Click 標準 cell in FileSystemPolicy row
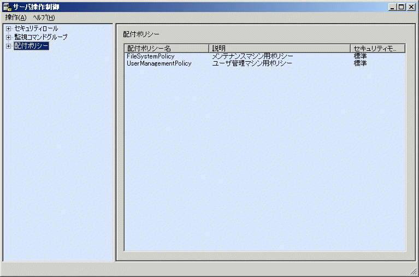 pos(360,56)
